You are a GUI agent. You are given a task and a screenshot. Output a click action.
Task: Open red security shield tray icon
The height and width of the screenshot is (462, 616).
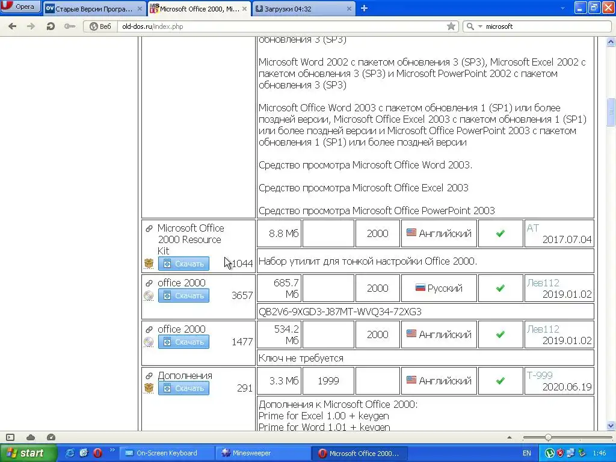coord(560,453)
